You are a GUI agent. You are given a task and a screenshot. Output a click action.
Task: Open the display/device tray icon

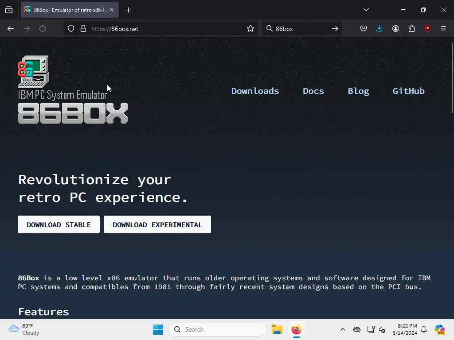[371, 329]
